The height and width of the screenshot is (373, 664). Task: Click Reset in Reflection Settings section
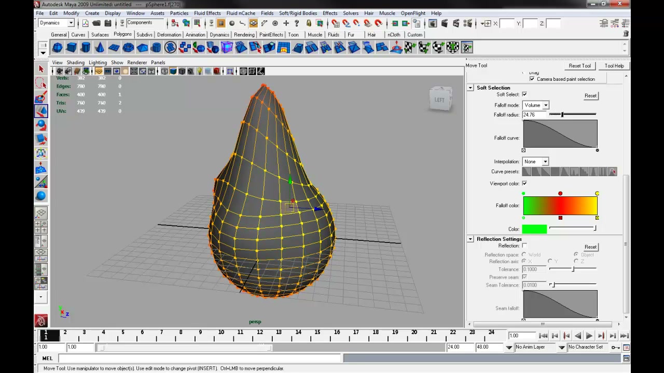coord(590,247)
